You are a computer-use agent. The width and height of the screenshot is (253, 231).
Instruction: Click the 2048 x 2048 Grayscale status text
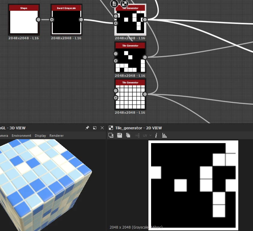pos(136,227)
